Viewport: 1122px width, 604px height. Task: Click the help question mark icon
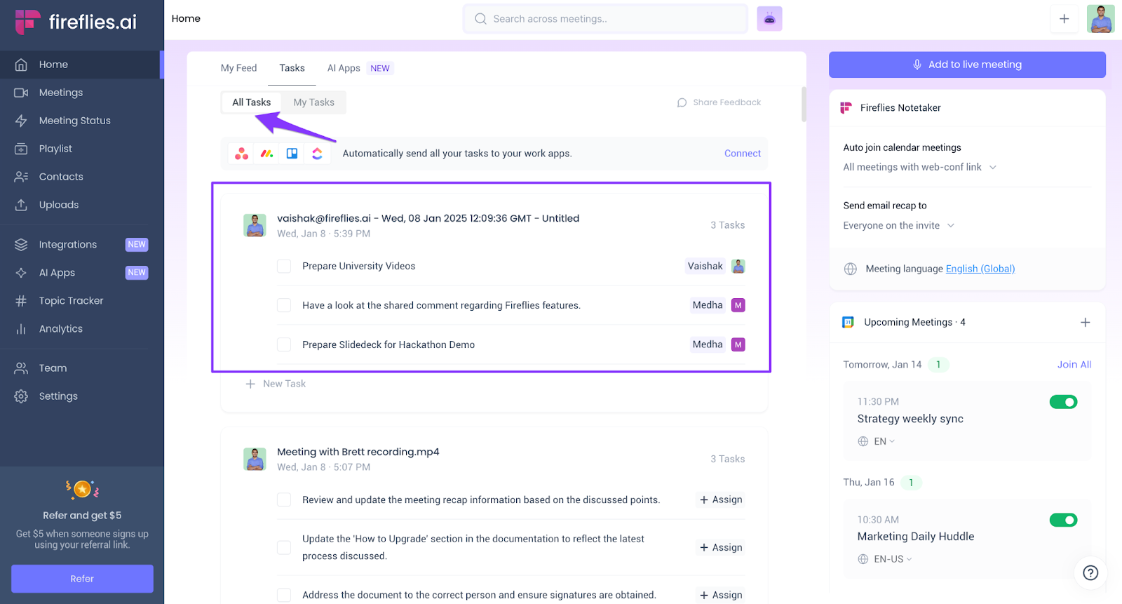coord(1090,572)
